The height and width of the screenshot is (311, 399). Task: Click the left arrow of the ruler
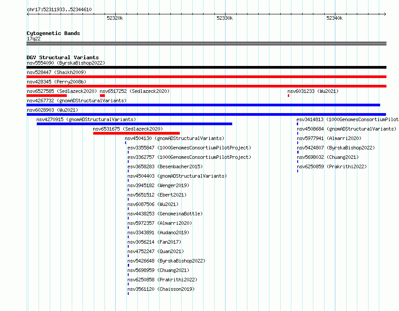click(28, 14)
